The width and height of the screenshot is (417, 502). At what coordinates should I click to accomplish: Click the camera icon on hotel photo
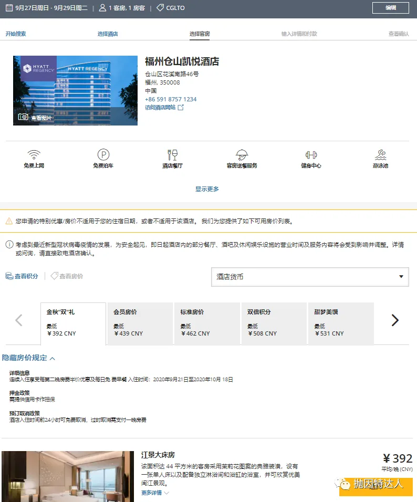[x=23, y=117]
